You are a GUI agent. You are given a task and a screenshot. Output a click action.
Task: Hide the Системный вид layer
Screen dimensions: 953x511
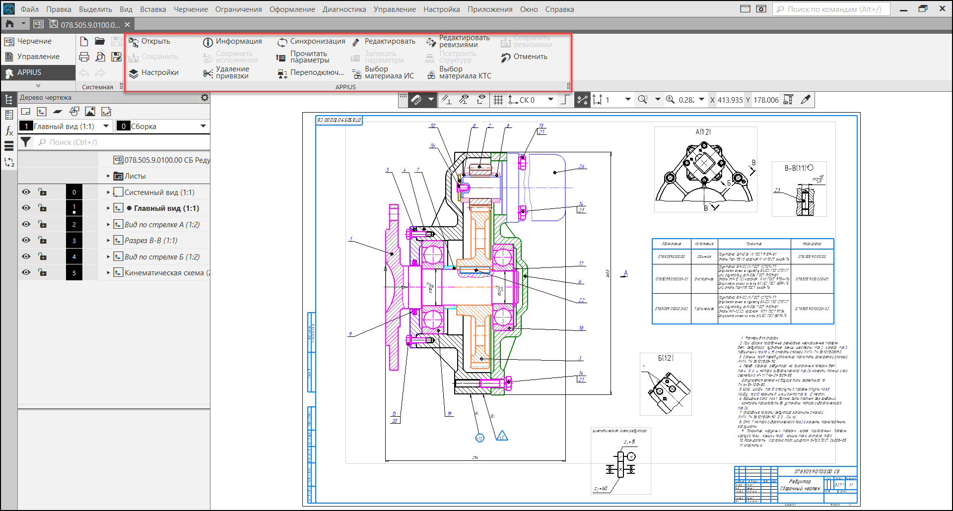[26, 192]
